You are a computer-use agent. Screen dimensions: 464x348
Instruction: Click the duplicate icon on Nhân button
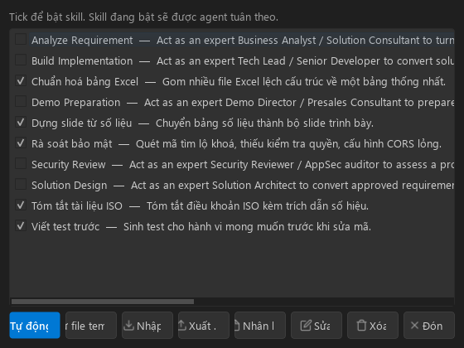coord(237,326)
